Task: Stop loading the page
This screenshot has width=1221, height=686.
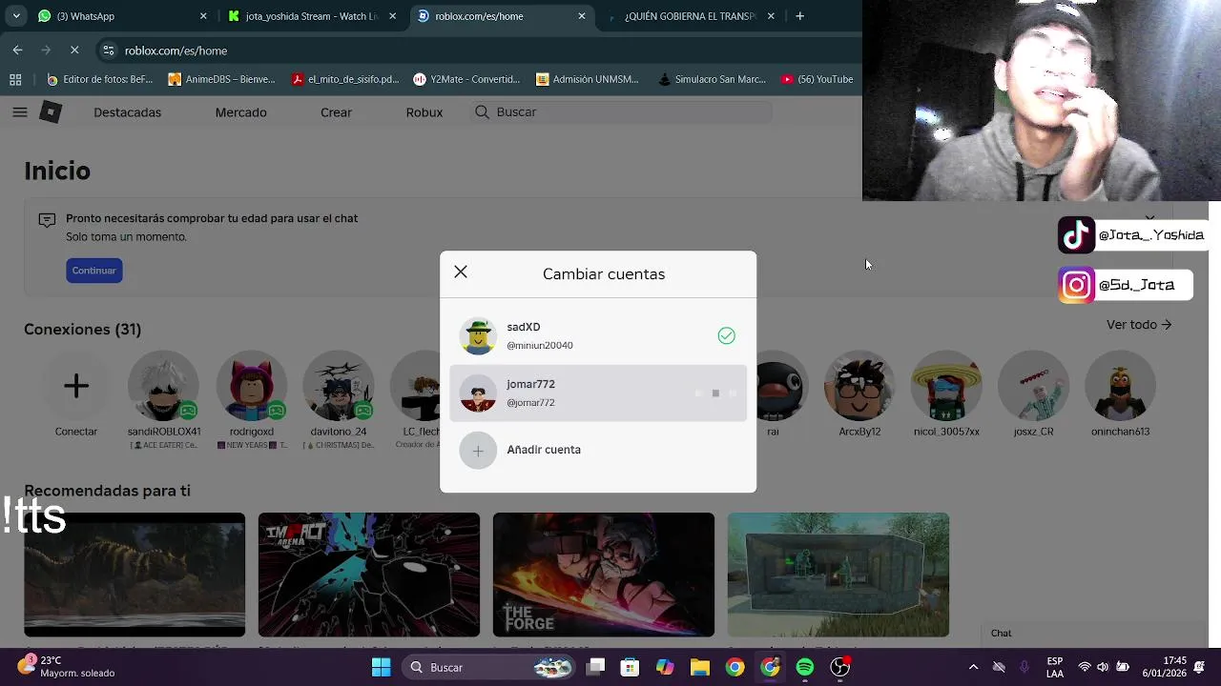Action: pos(74,50)
